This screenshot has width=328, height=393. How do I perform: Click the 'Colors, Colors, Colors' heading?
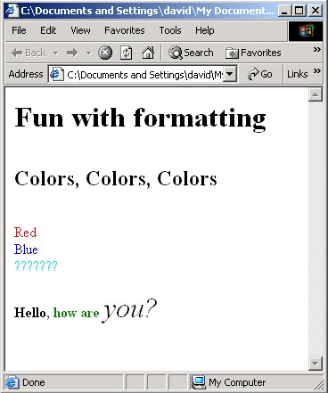[116, 178]
